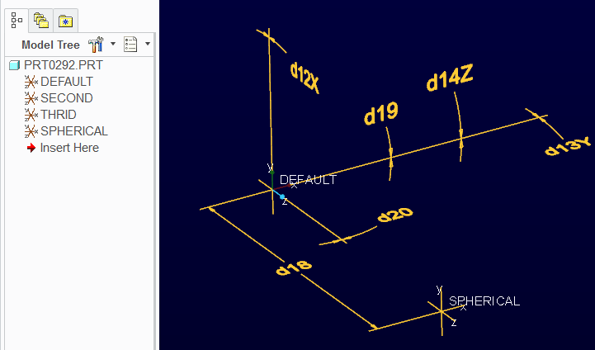Select the d18 dimension label

coord(294,268)
